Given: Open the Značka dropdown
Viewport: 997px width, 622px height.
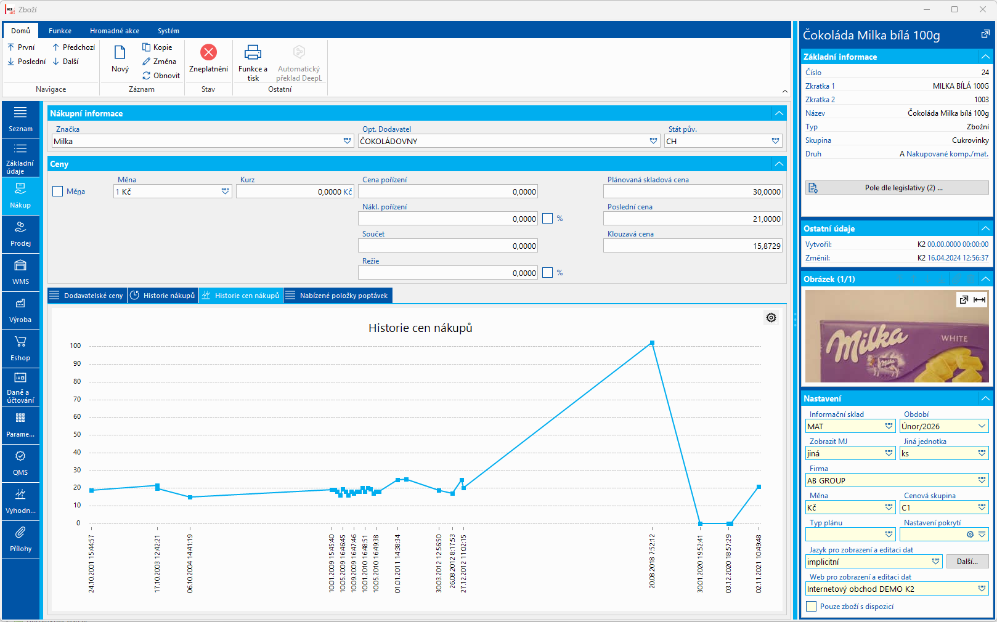Looking at the screenshot, I should 348,141.
